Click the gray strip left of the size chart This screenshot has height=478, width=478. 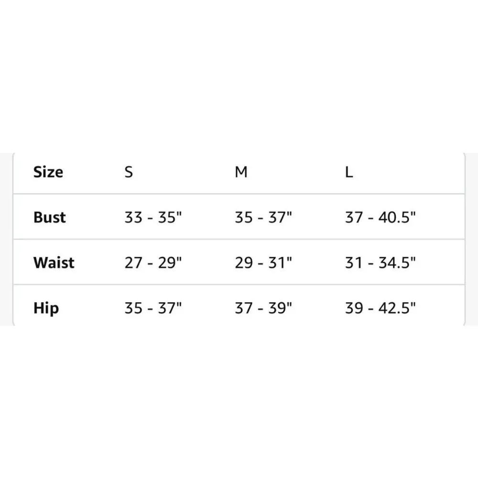point(6,239)
